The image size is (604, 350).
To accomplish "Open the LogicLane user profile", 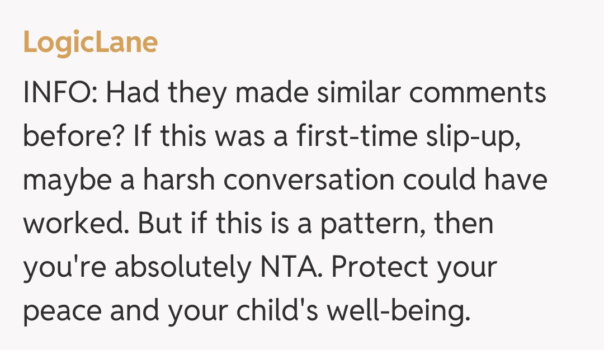I will [91, 43].
